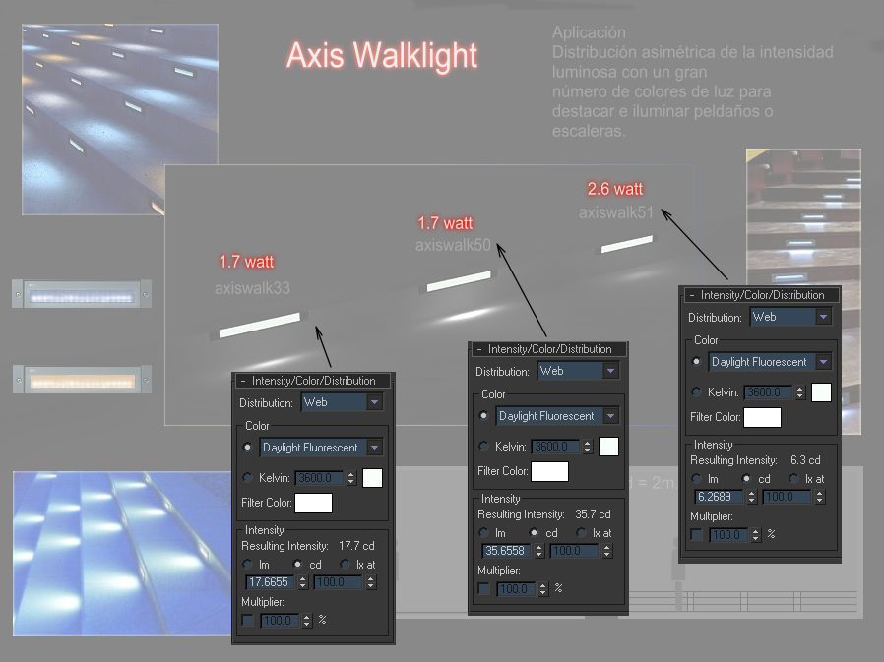
Task: Click the spinner beside the 17.6655 value
Action: tap(303, 582)
